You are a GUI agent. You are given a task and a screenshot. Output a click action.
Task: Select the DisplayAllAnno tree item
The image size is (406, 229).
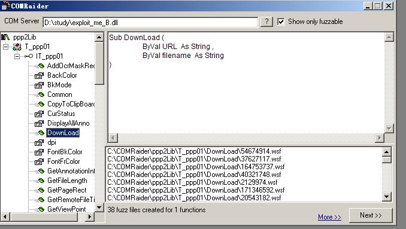coord(68,123)
